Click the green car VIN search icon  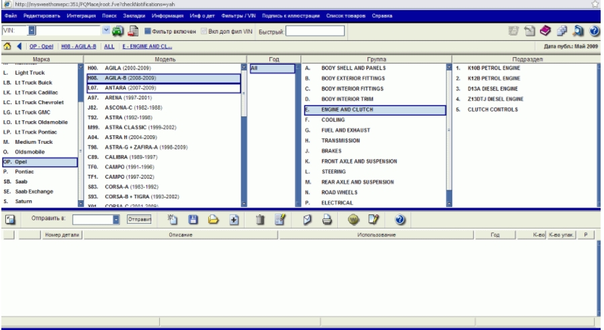click(118, 31)
